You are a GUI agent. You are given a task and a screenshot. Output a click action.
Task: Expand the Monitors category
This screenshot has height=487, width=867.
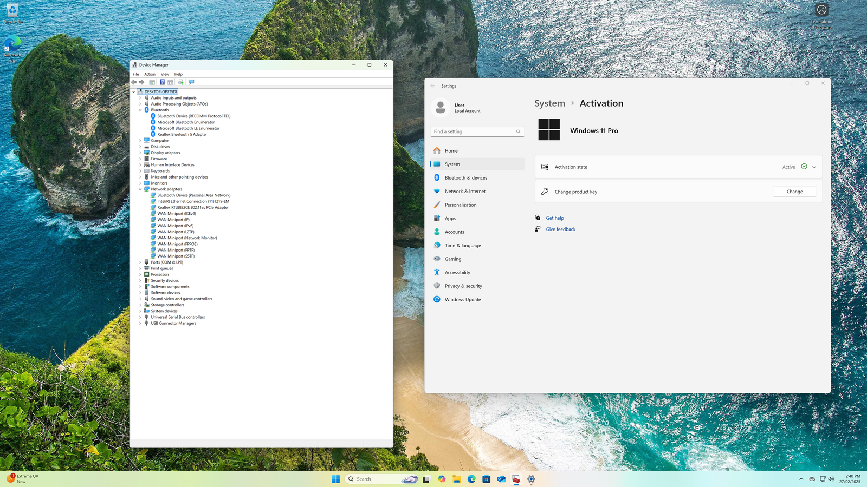pos(140,183)
